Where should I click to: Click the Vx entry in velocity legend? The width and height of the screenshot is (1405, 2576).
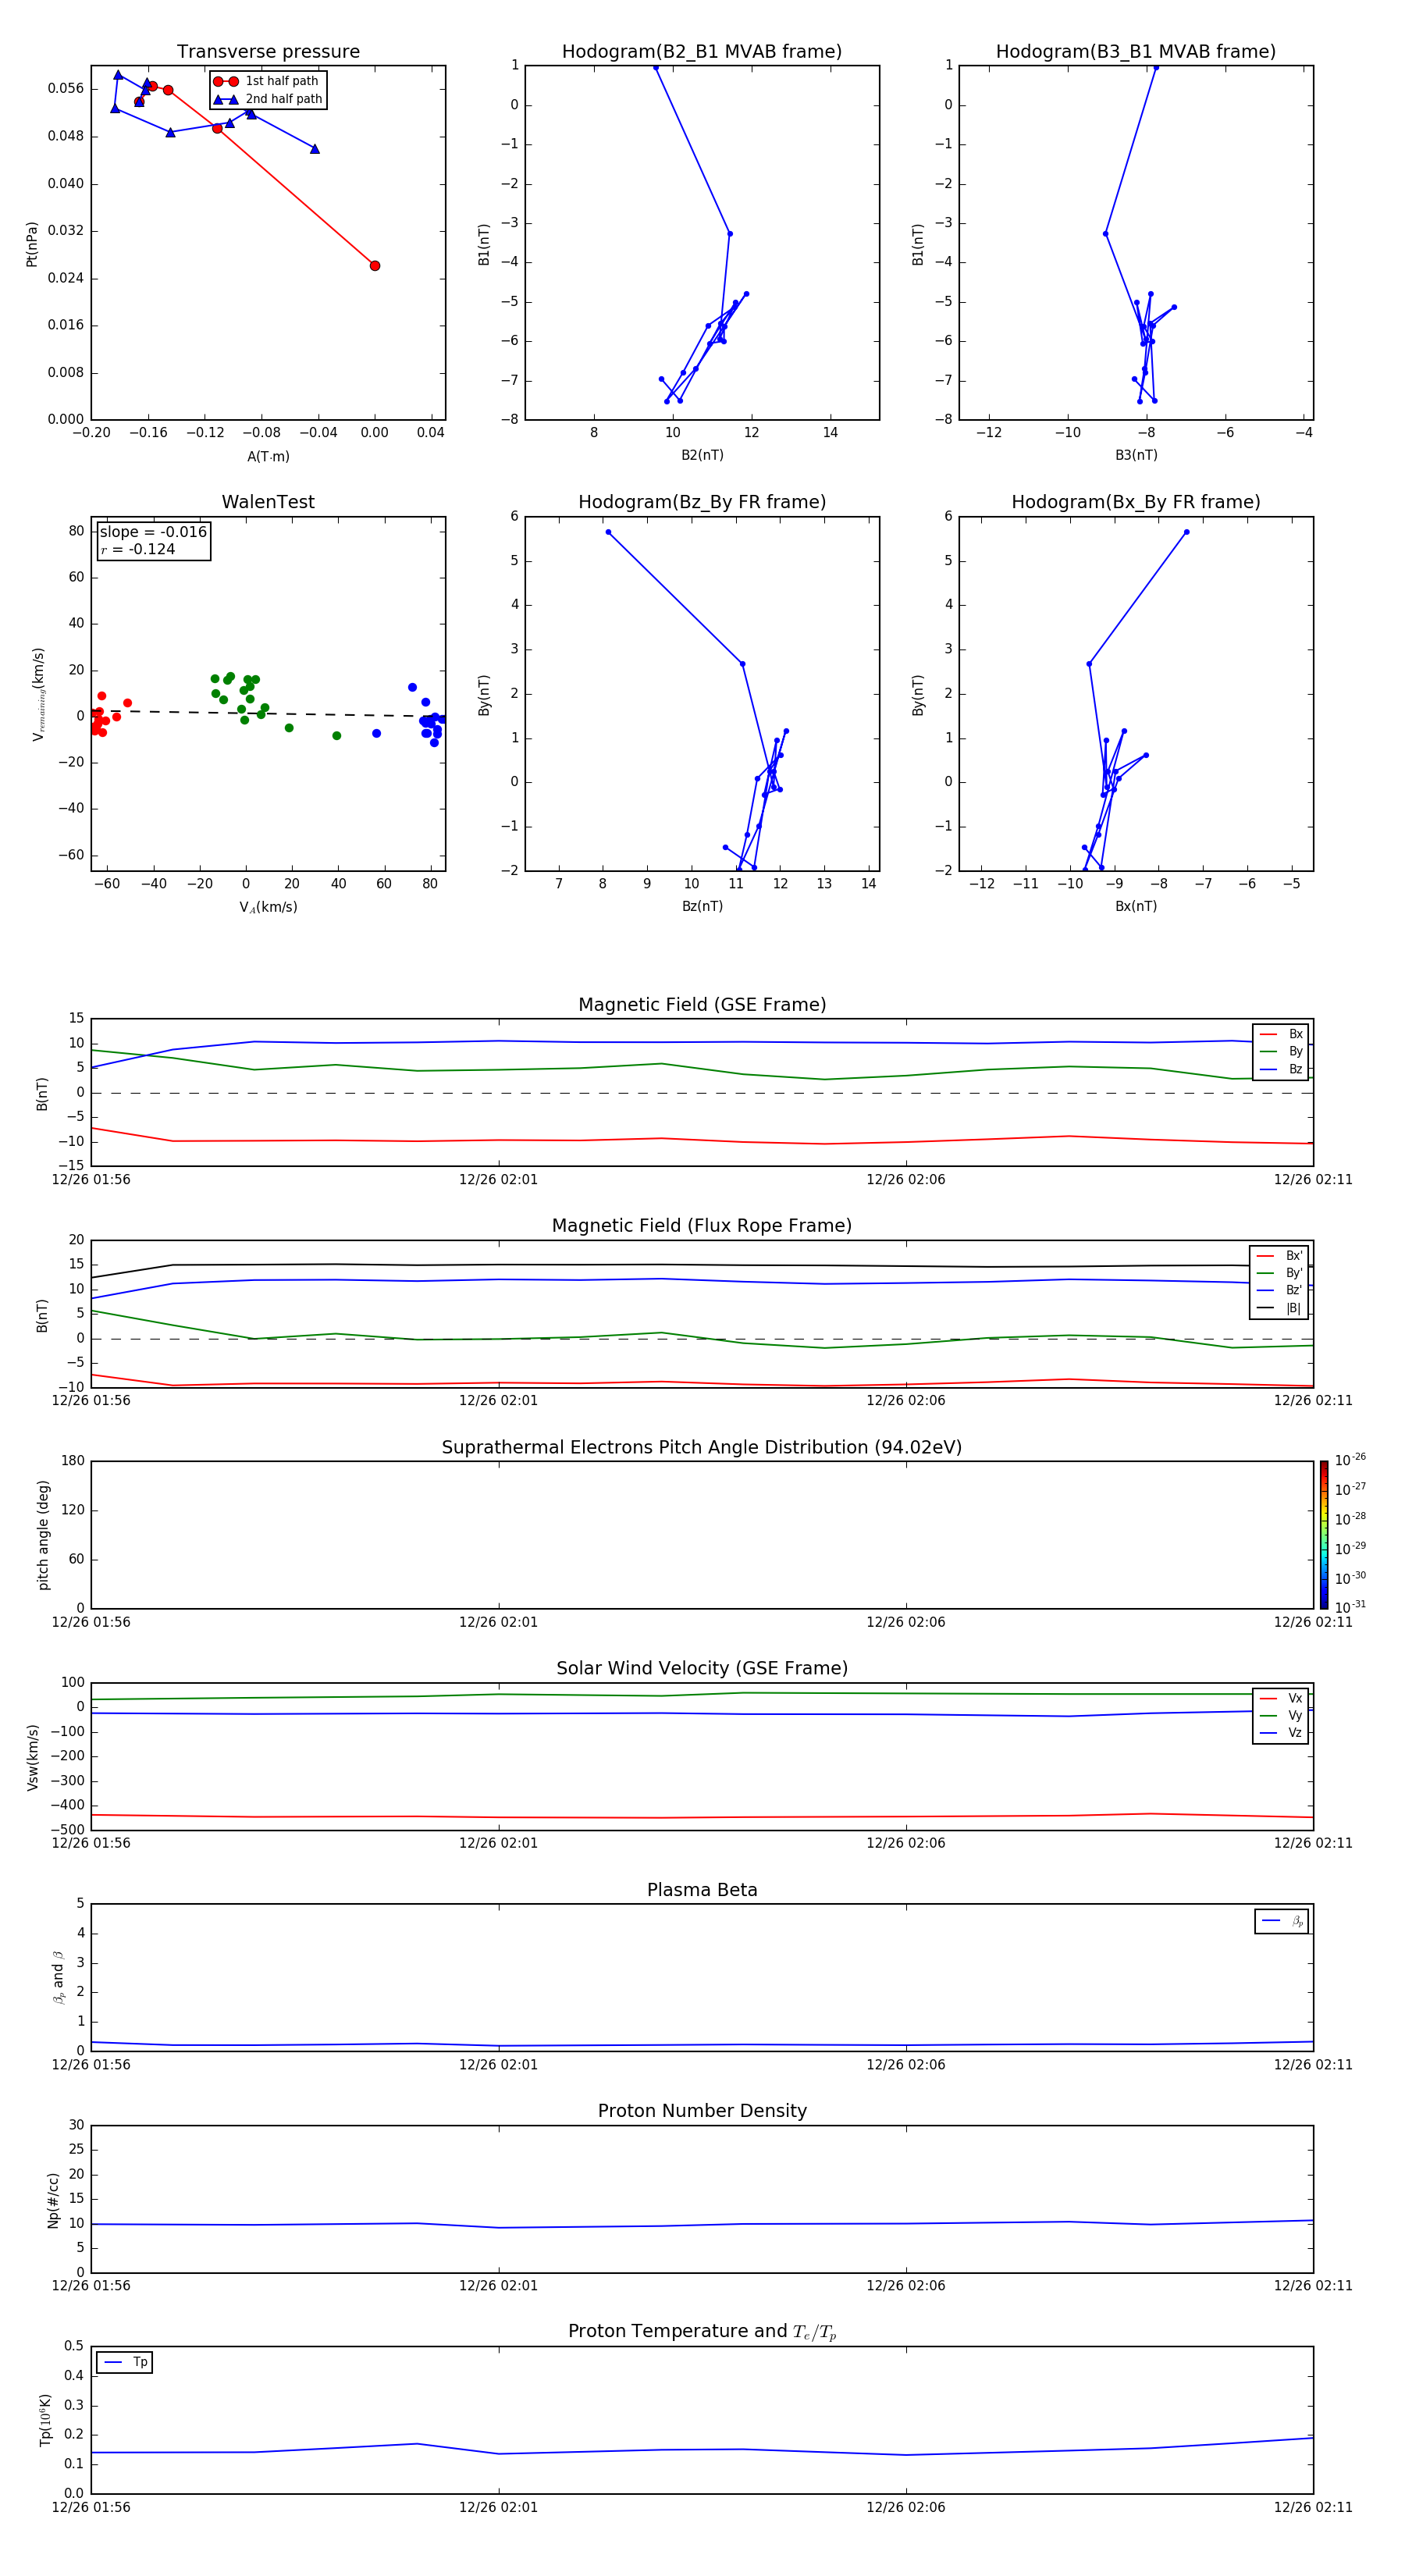click(1281, 1698)
